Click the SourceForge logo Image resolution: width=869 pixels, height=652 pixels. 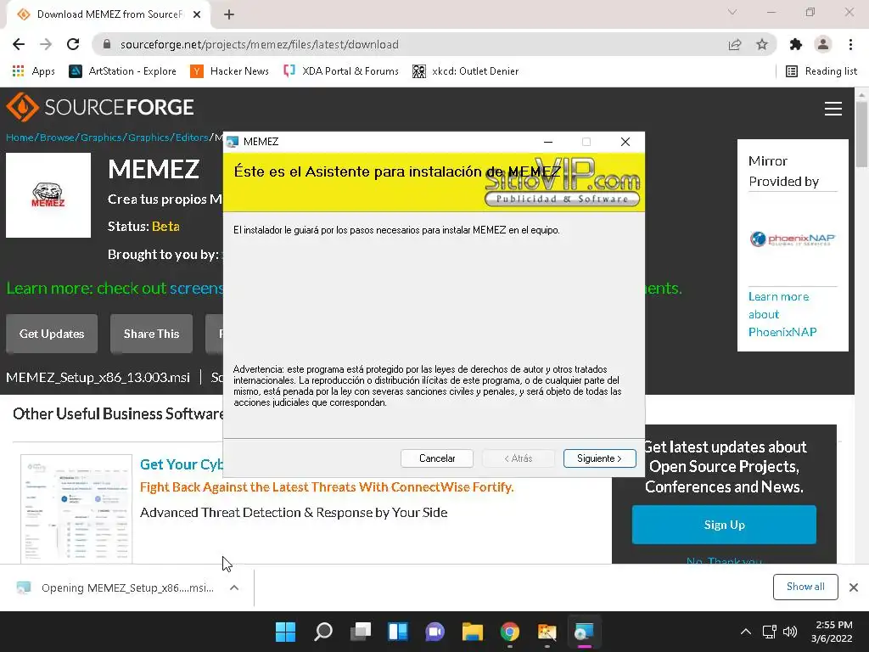[x=100, y=107]
